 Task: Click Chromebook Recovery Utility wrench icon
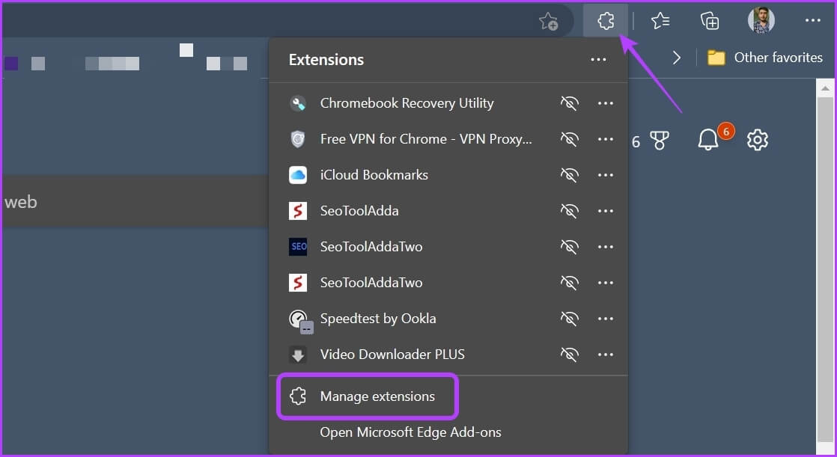coord(298,103)
